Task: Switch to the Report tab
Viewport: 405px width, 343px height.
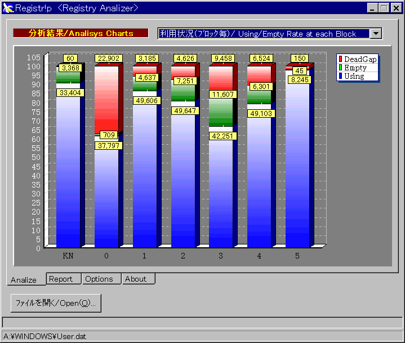Action: tap(61, 279)
